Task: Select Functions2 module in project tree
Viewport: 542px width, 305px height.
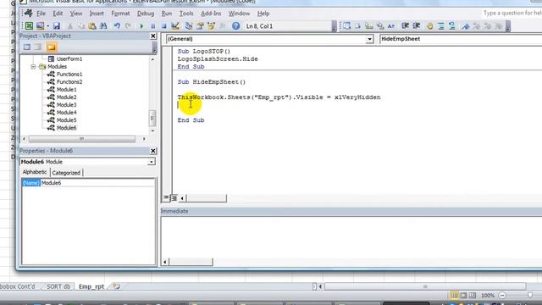Action: coord(69,81)
